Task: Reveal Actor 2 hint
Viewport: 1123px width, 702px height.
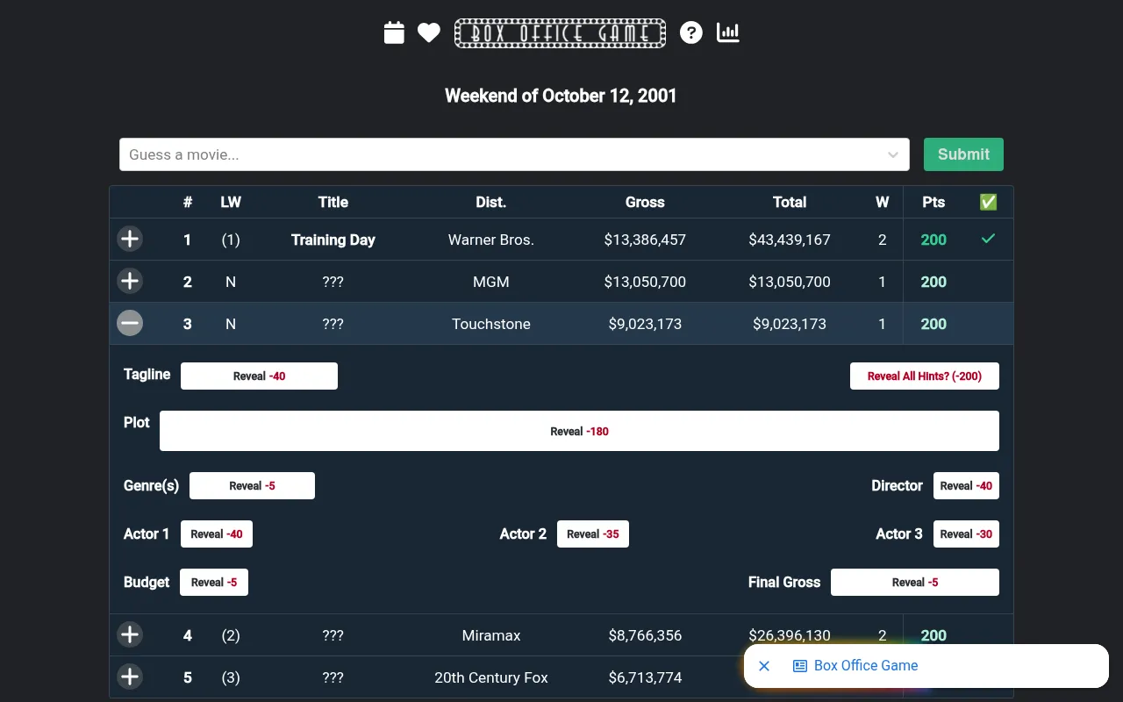Action: [593, 534]
